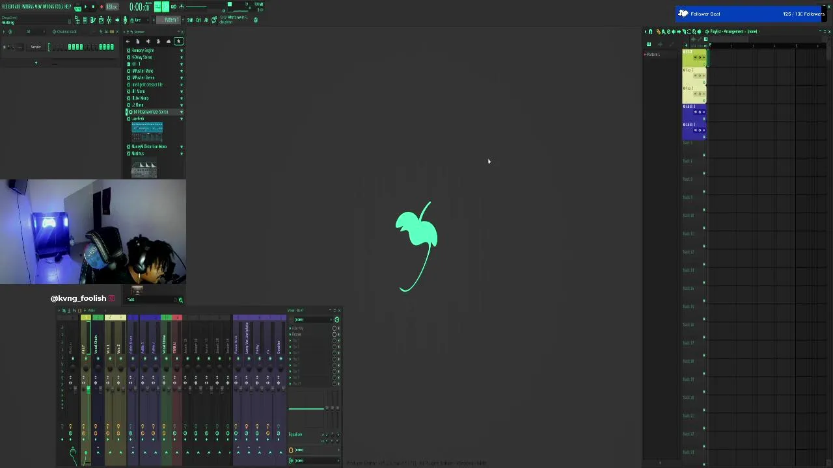Open the Playlist menu arrow icon

click(x=646, y=32)
